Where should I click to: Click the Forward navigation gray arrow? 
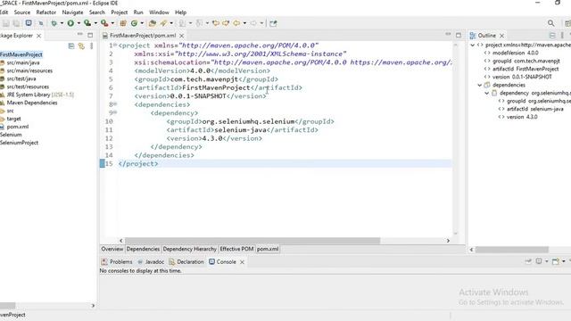253,23
